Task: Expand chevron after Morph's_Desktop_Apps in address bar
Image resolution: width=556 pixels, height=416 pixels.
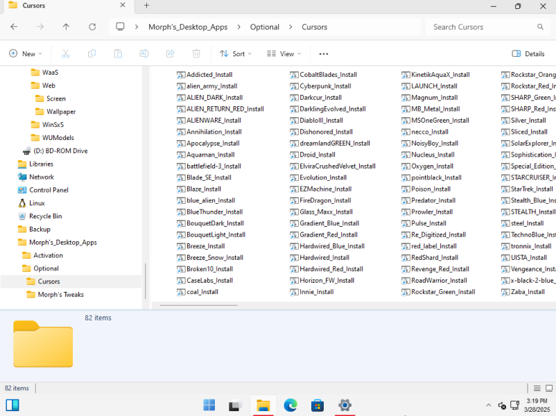Action: click(x=238, y=27)
